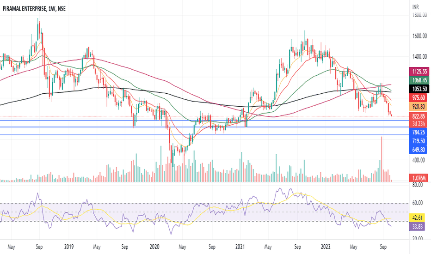Select the 1053.50 black price label
This screenshot has height=254, width=431.
[419, 89]
